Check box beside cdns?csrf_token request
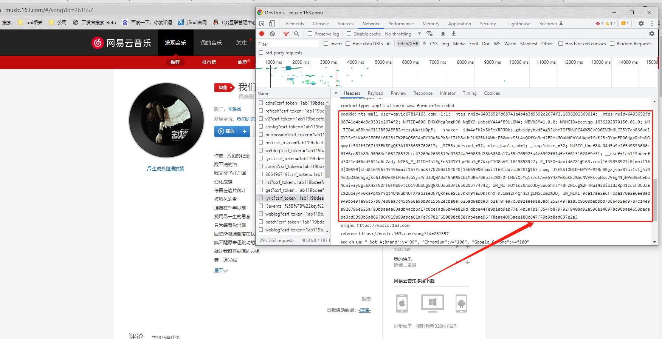 click(261, 103)
